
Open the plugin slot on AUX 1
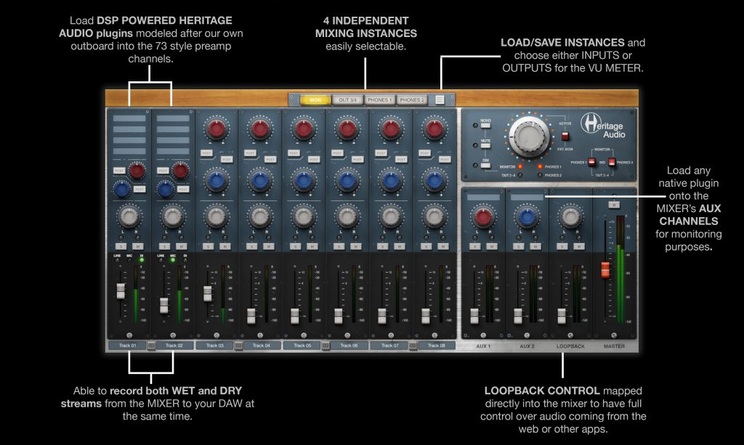point(483,197)
